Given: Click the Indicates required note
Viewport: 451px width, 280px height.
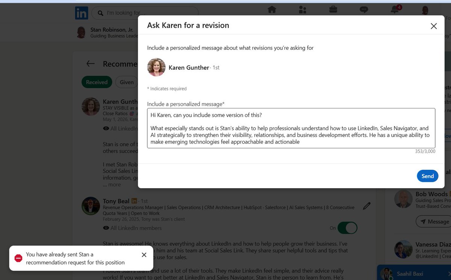Looking at the screenshot, I should point(167,89).
